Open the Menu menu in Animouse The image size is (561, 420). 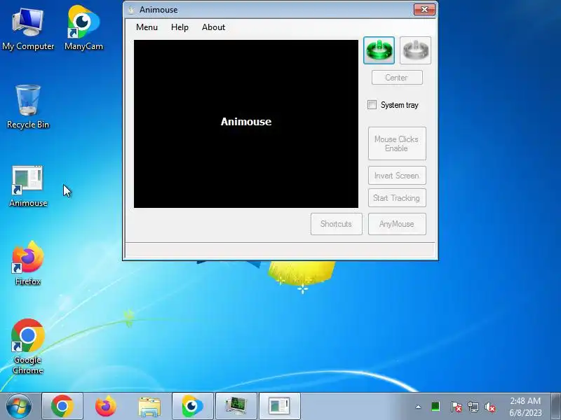pyautogui.click(x=147, y=27)
